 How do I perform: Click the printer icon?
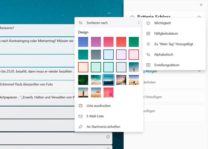coord(81,106)
